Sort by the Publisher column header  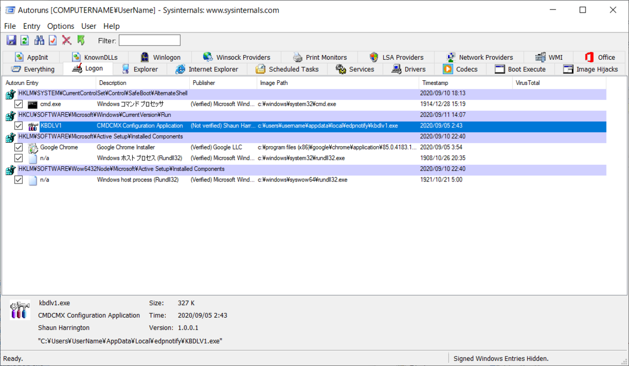pos(223,83)
